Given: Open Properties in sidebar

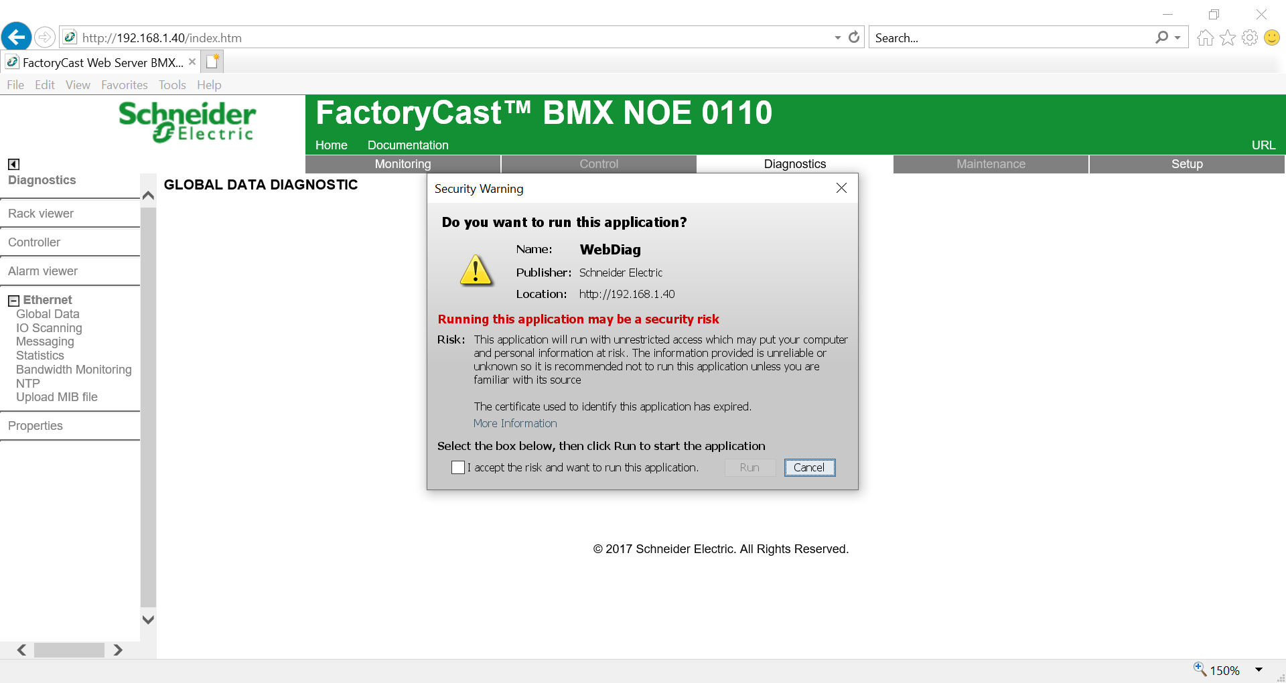Looking at the screenshot, I should click(x=35, y=426).
